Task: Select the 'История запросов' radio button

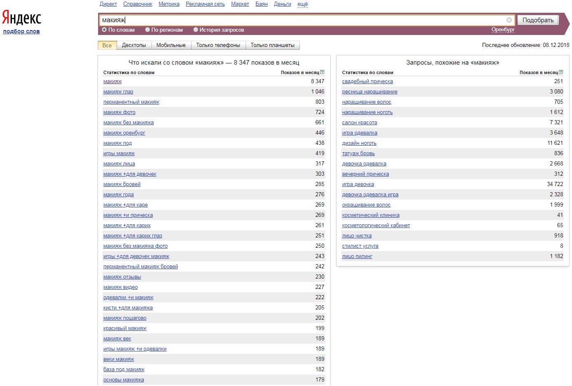Action: [x=196, y=30]
